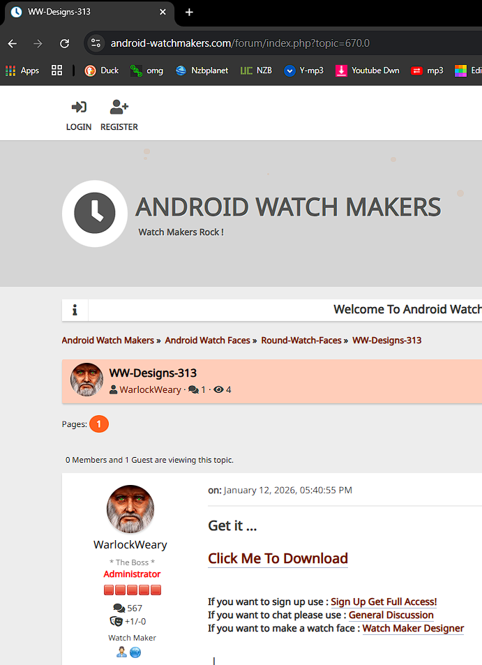Open the General Discussion link
The image size is (482, 665).
(391, 615)
